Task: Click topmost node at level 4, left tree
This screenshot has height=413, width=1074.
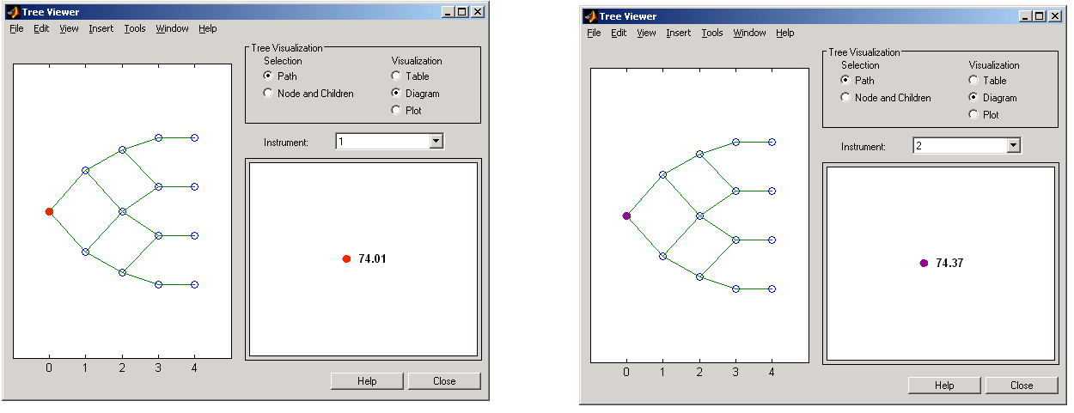Action: (195, 137)
